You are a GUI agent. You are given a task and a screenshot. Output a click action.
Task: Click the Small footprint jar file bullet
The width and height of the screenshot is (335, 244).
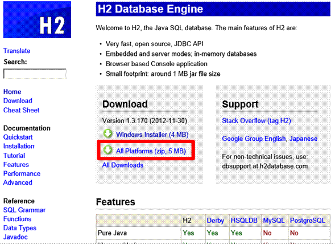coord(163,74)
